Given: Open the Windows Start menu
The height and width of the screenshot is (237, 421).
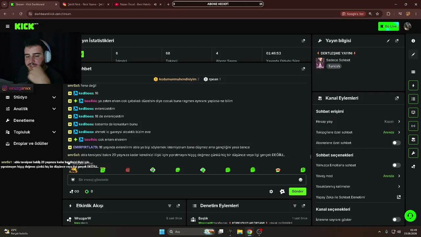Looking at the screenshot, I should tap(162, 232).
